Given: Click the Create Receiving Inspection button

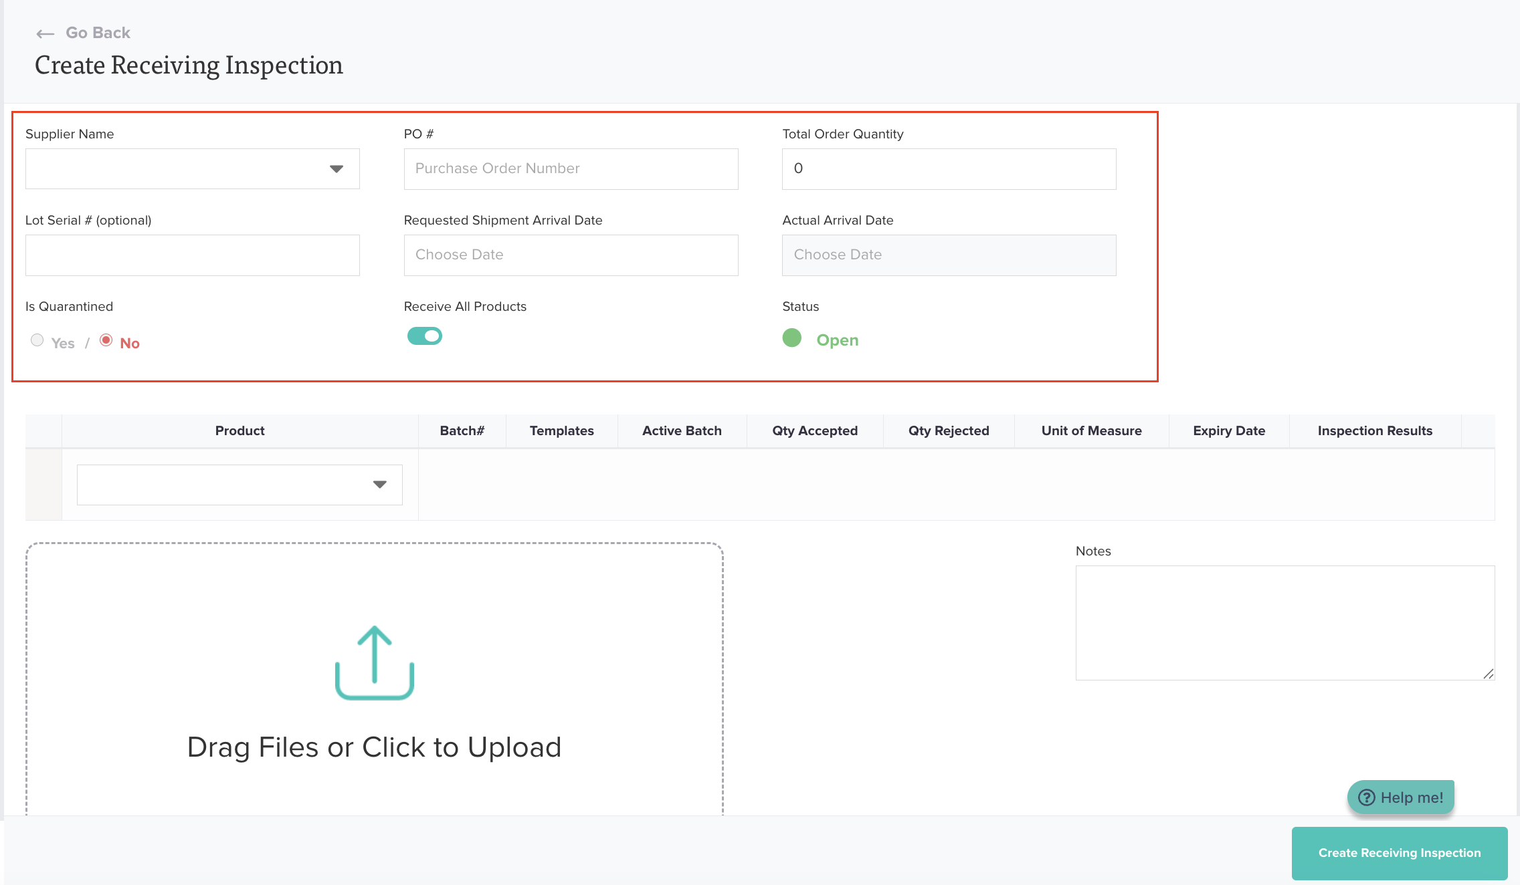Looking at the screenshot, I should pos(1399,853).
